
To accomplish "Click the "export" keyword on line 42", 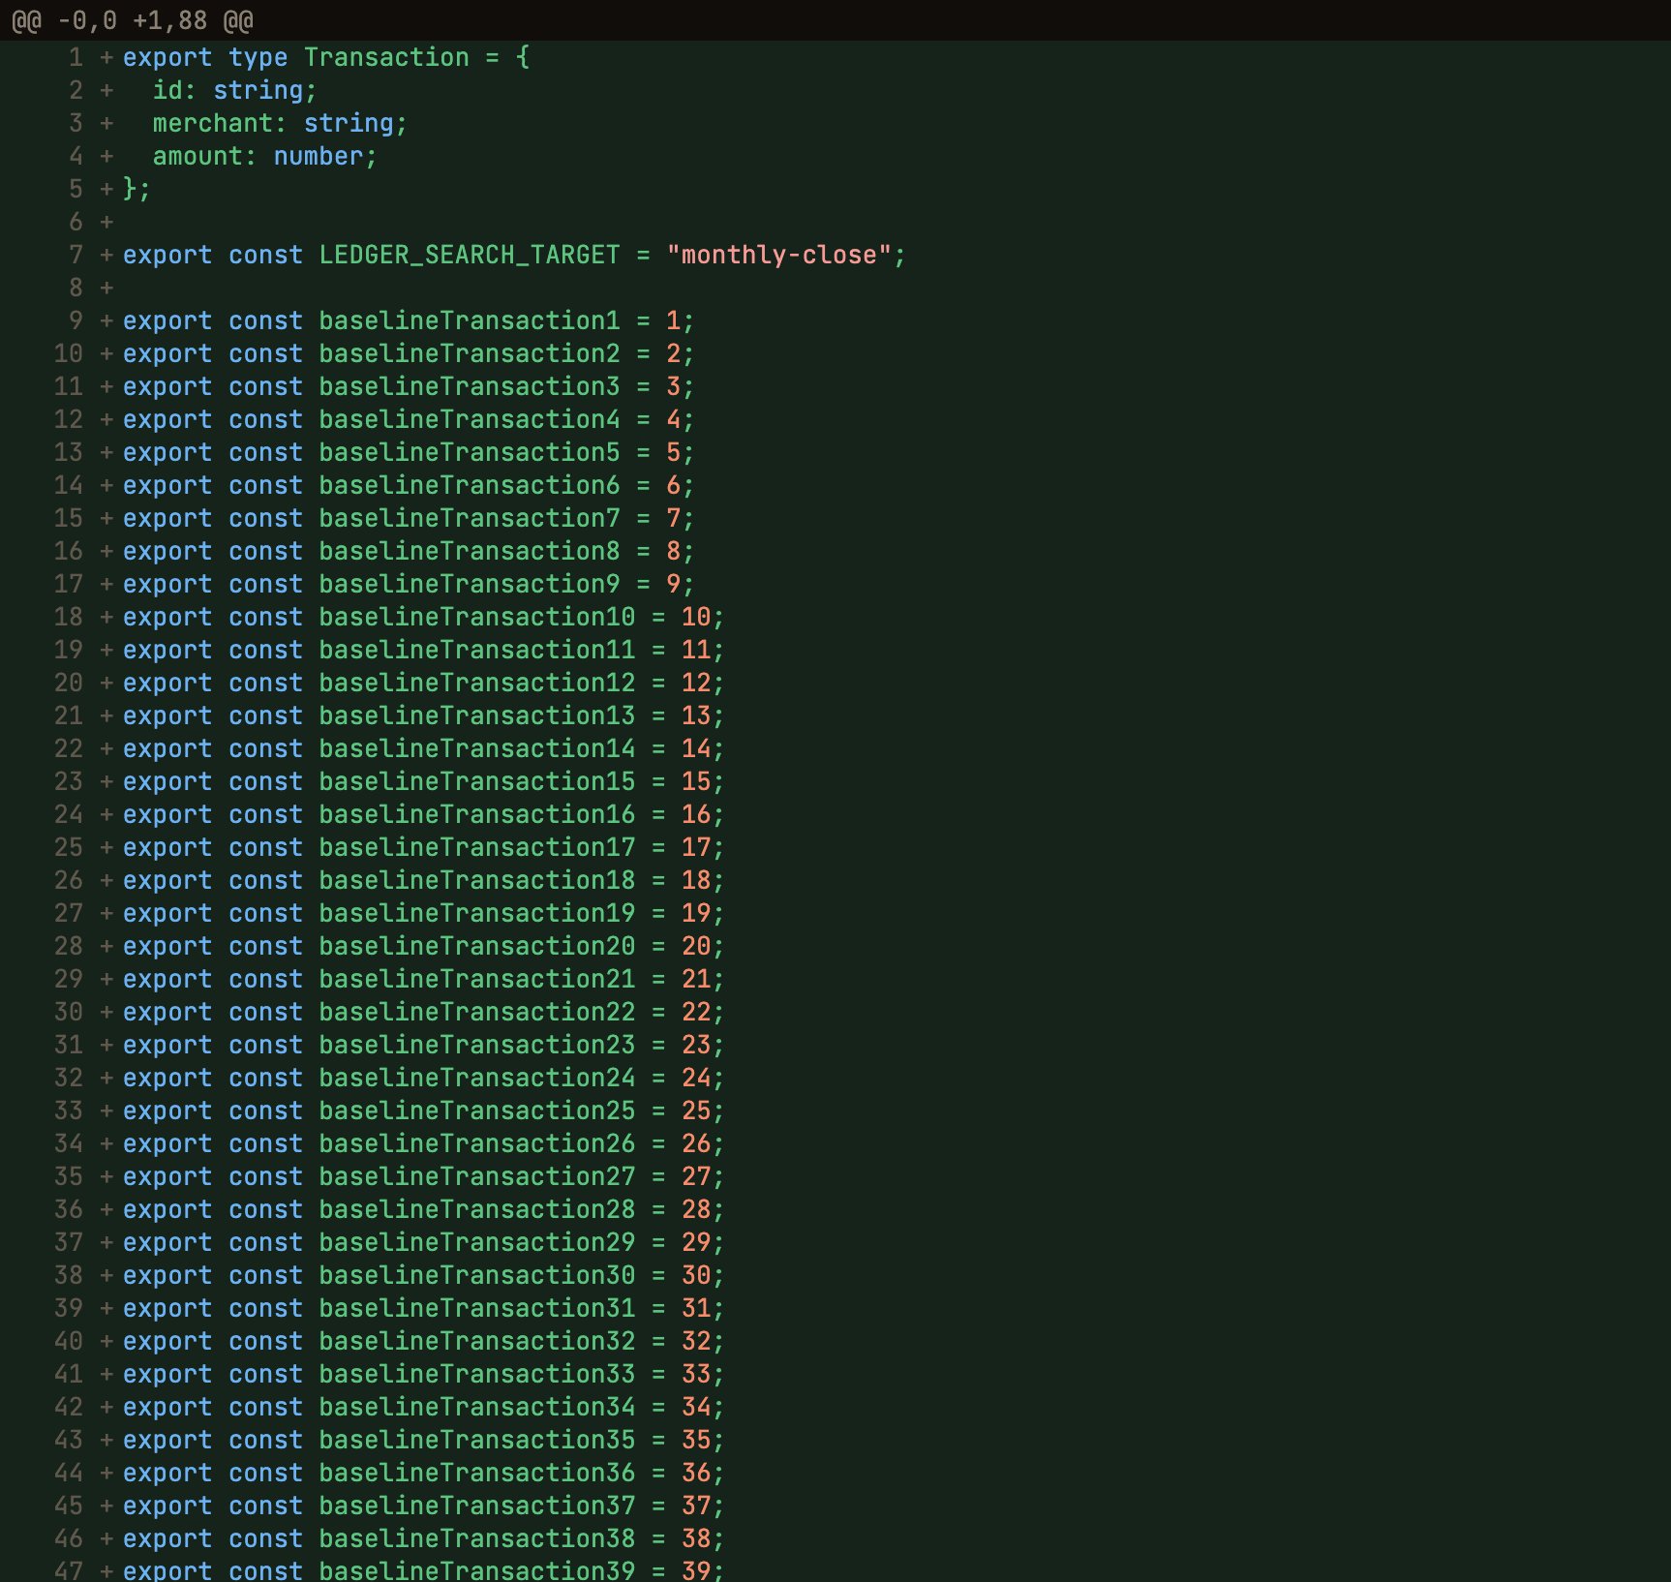I will pos(167,1407).
